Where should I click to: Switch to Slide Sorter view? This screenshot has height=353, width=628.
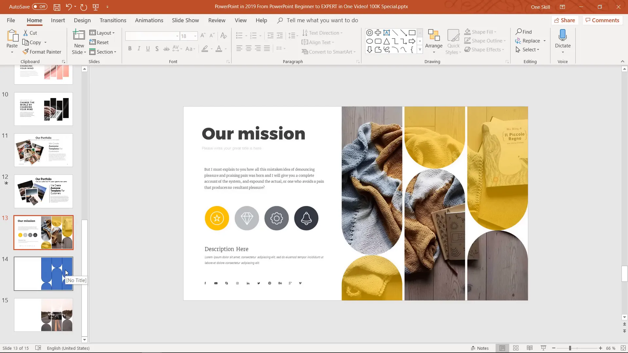[x=516, y=348]
